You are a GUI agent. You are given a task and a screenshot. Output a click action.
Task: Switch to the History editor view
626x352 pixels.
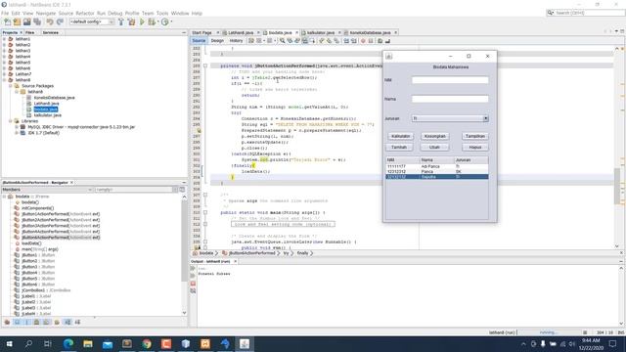236,41
